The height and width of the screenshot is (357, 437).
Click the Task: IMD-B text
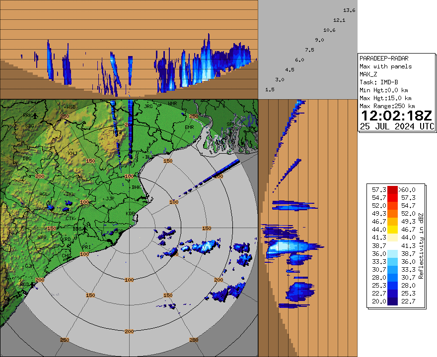(378, 82)
